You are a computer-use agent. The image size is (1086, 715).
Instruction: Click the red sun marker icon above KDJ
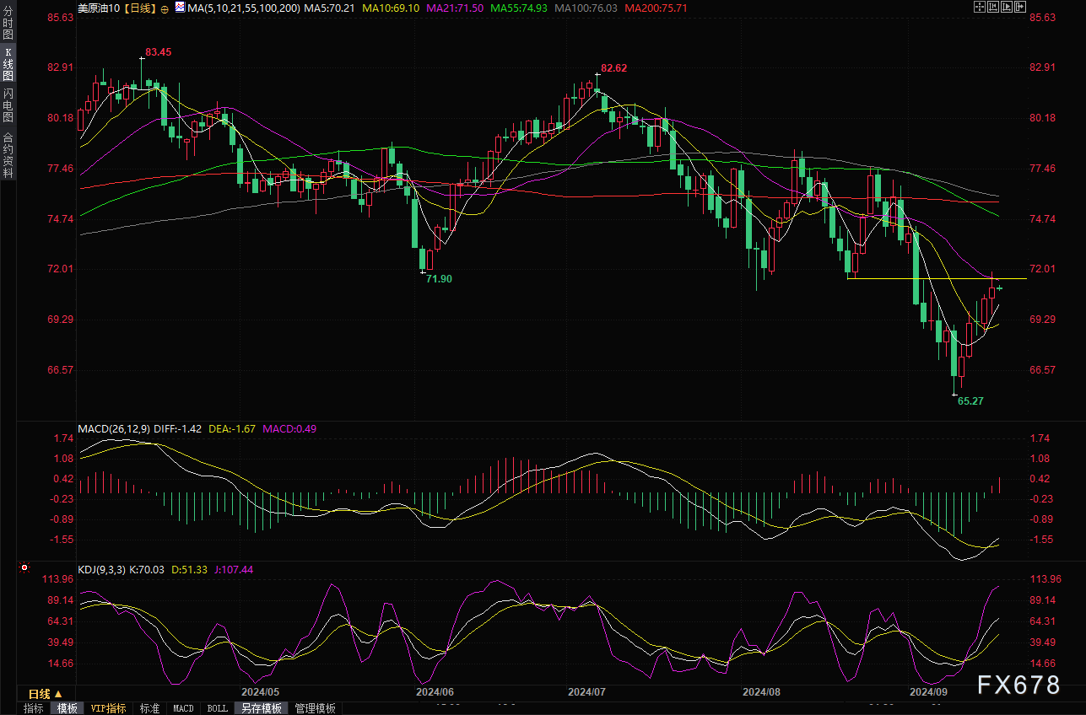tap(24, 569)
